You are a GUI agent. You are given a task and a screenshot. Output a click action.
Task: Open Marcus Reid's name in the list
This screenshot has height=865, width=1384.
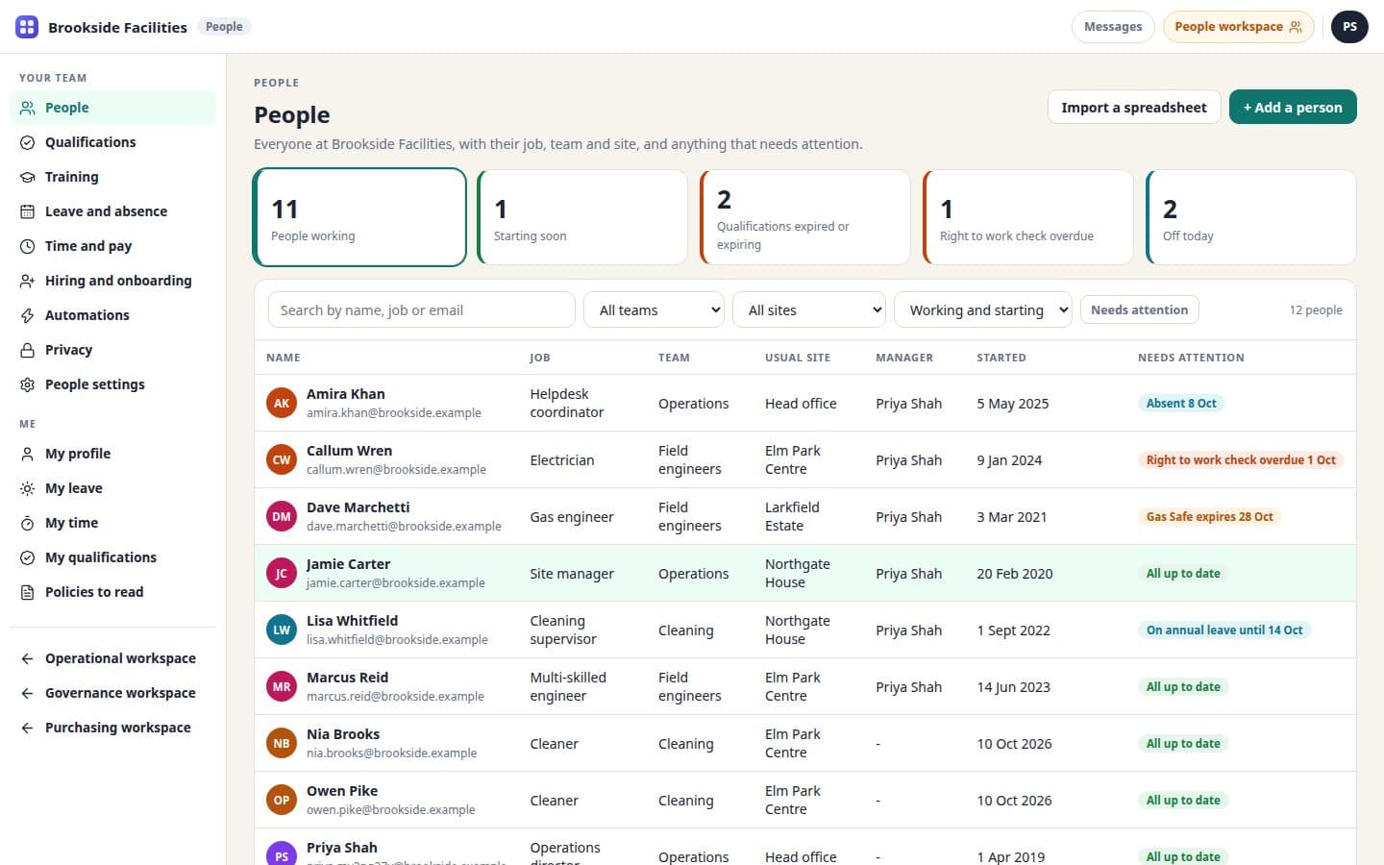(347, 678)
